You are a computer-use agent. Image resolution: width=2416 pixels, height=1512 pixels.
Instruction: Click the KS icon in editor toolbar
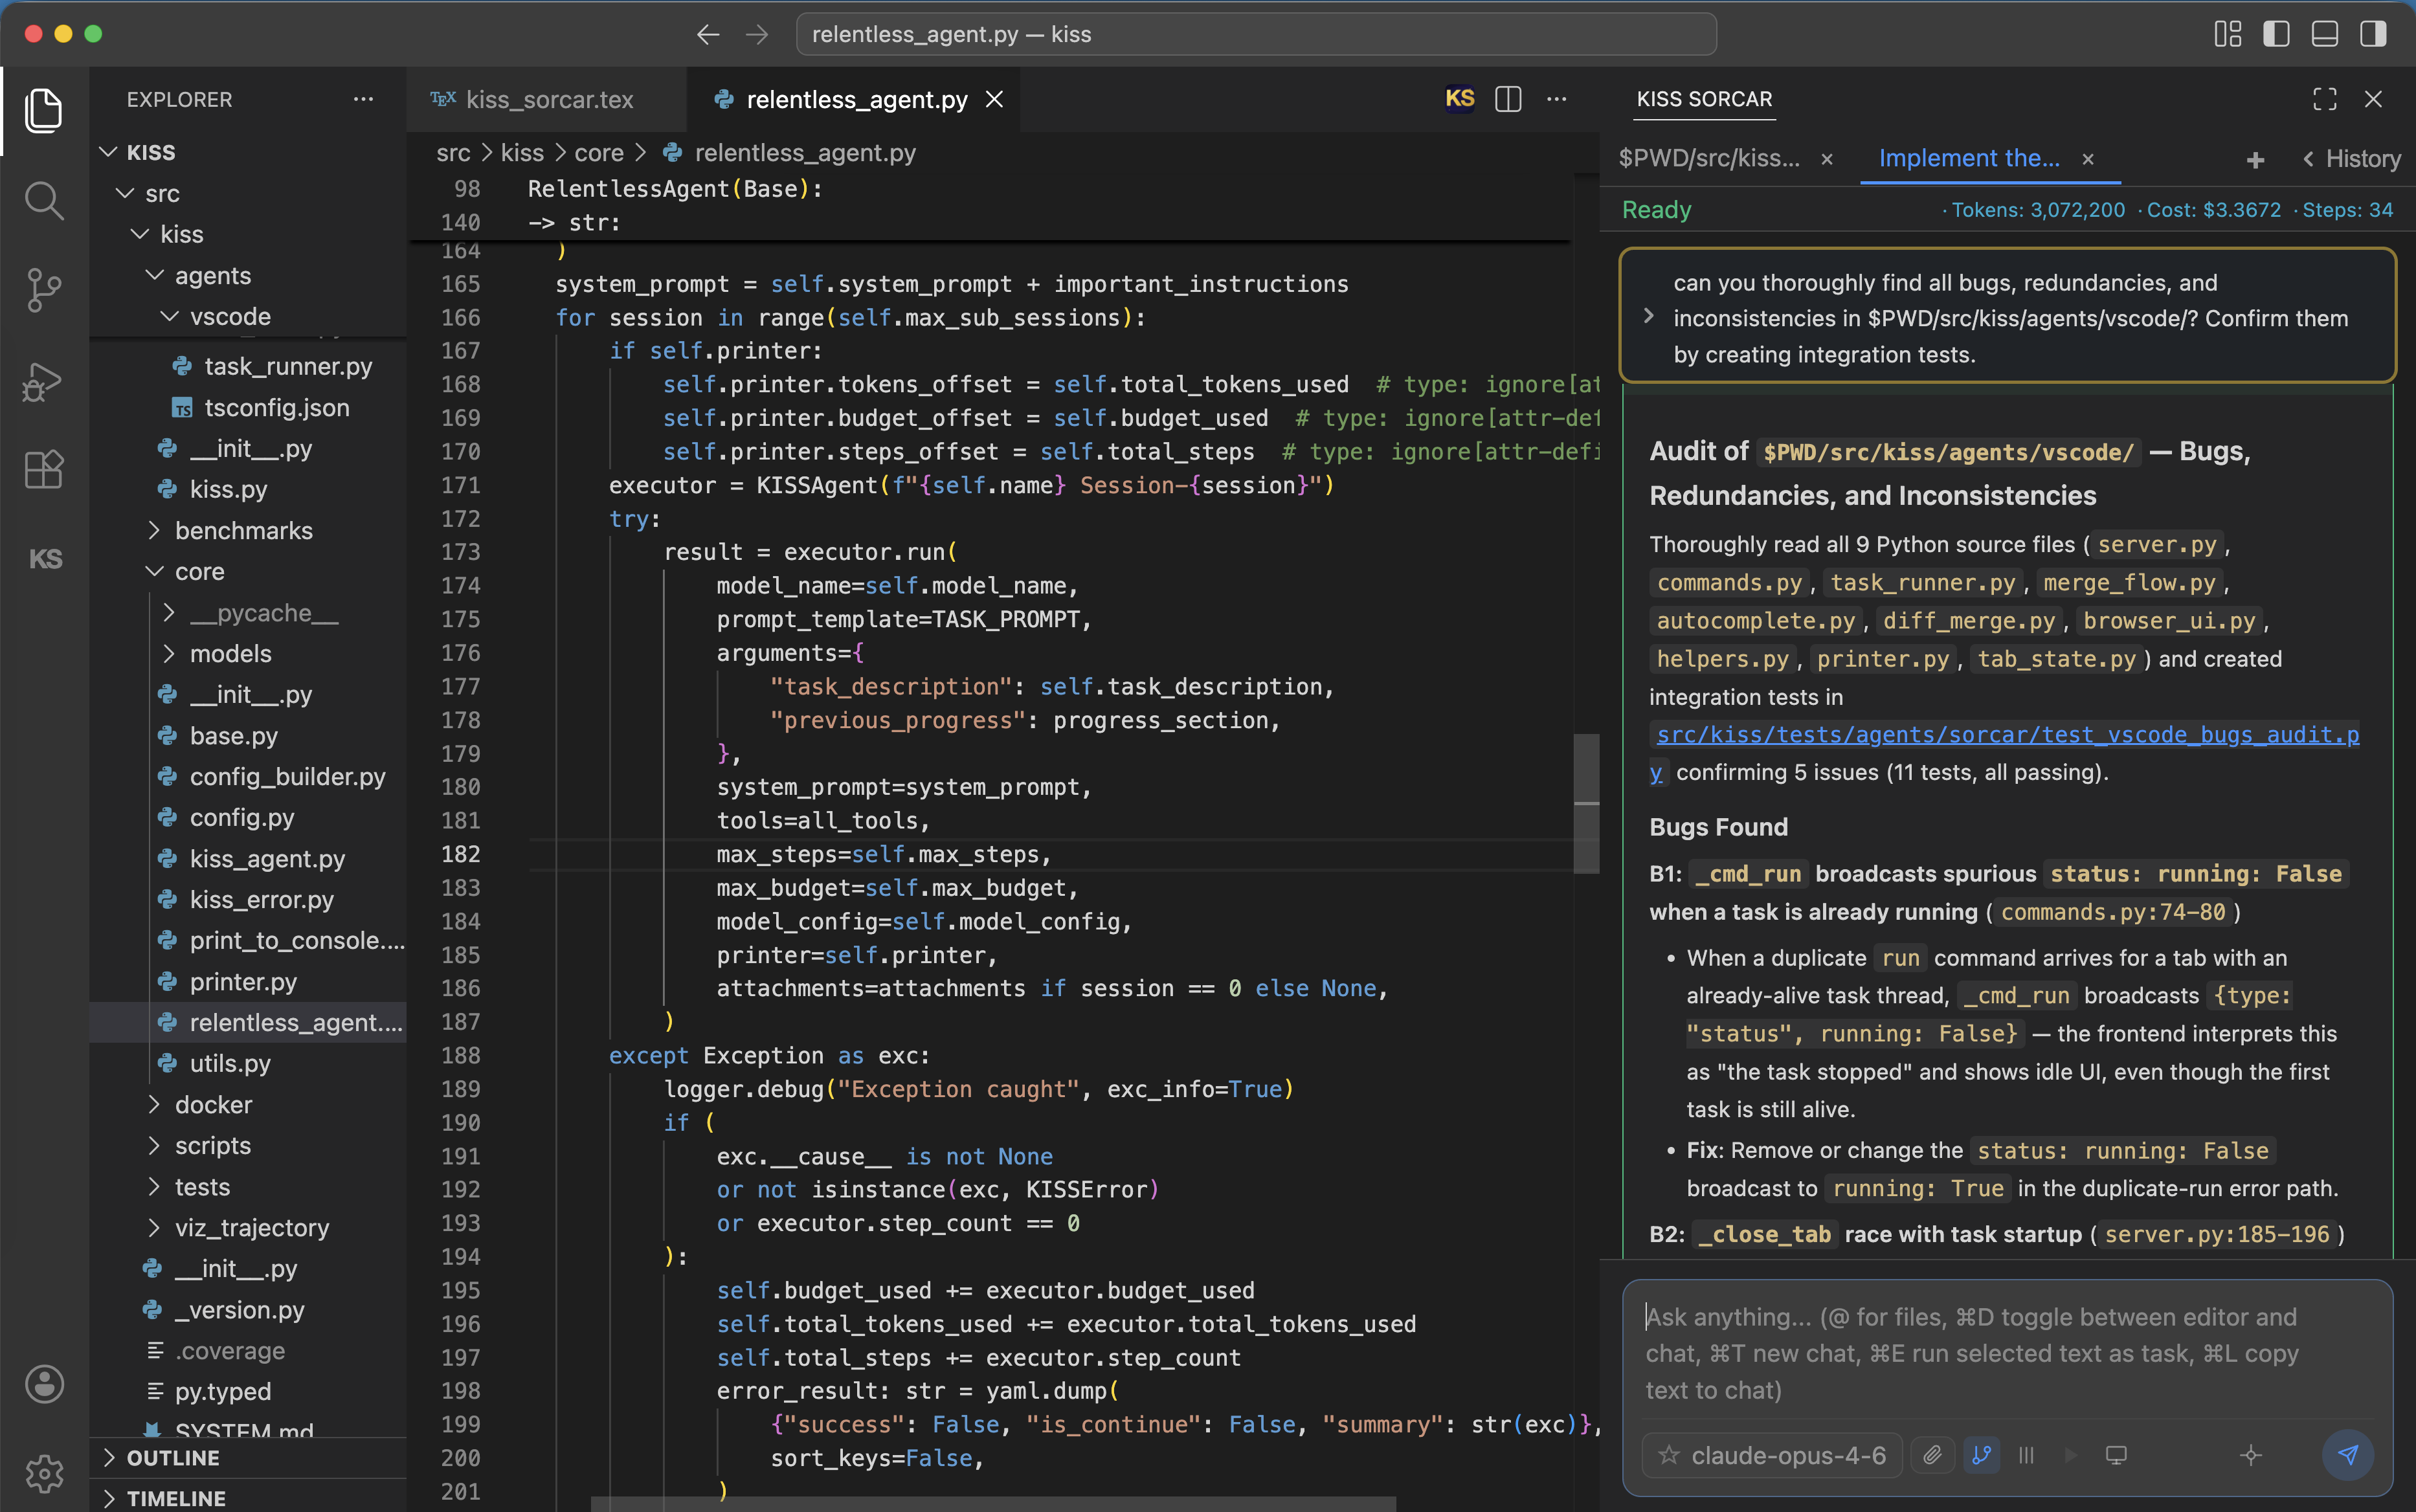point(1459,99)
